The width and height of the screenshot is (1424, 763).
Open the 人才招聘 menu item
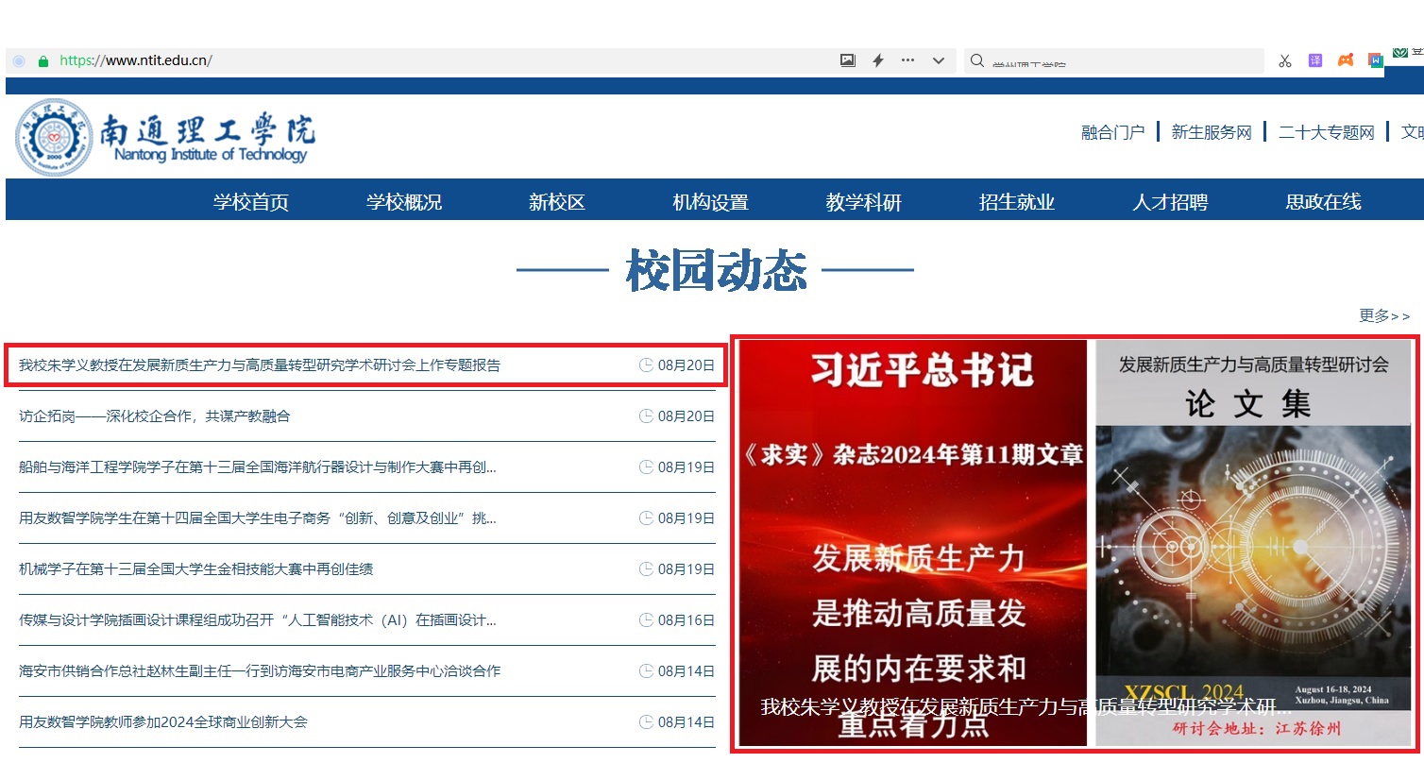tap(1170, 201)
